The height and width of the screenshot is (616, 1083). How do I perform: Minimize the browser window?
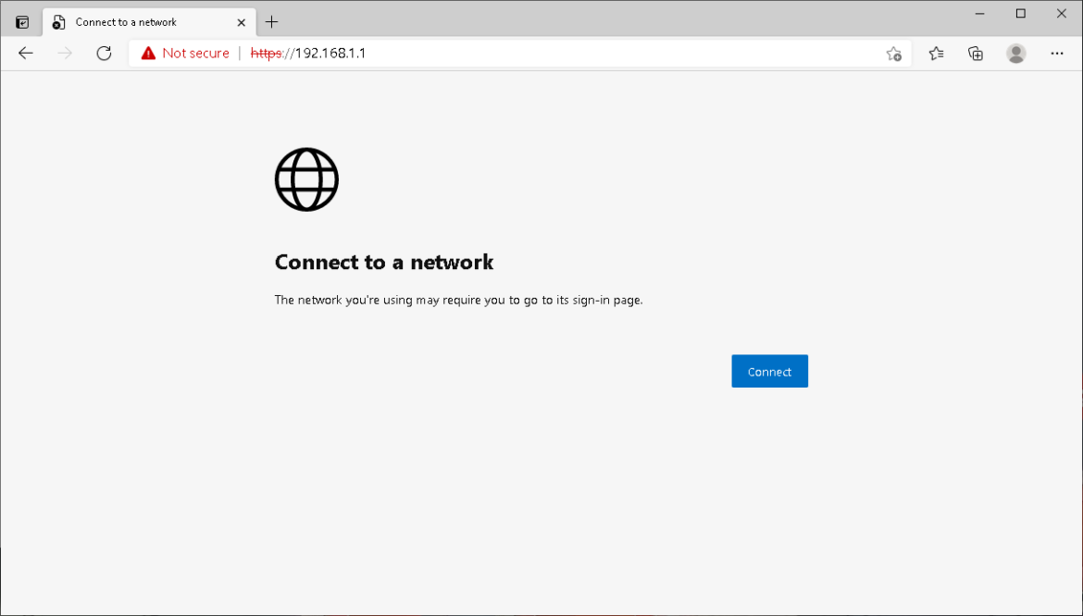(x=979, y=14)
